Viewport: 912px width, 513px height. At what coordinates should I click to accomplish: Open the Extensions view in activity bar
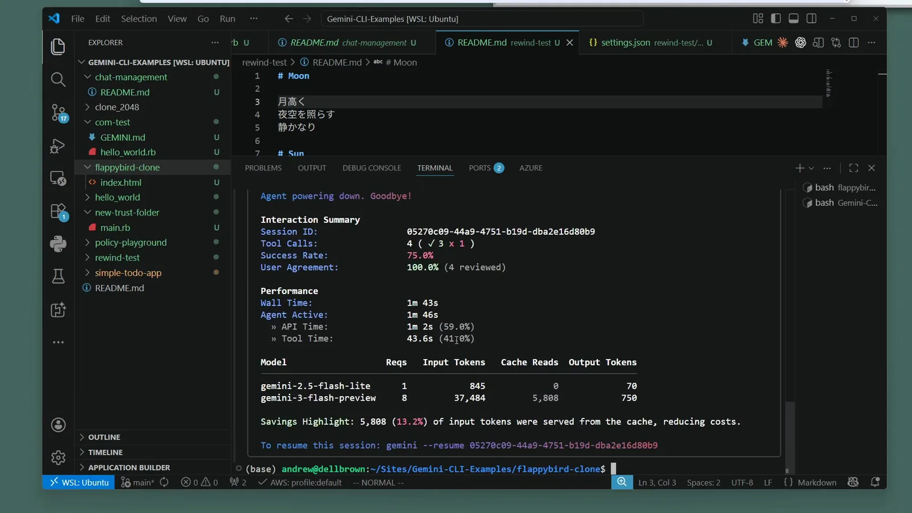58,211
